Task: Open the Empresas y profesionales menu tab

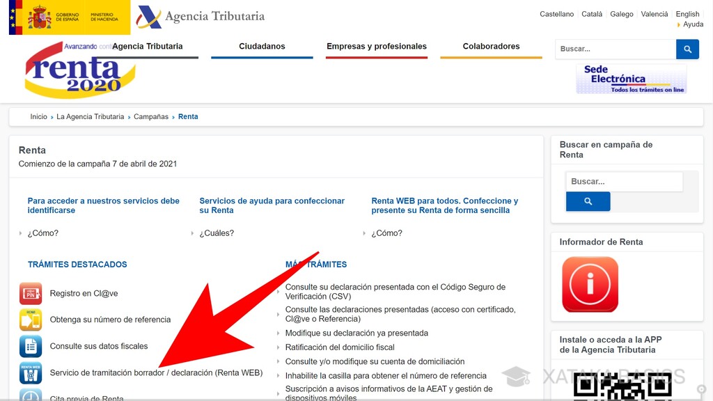Action: 377,47
